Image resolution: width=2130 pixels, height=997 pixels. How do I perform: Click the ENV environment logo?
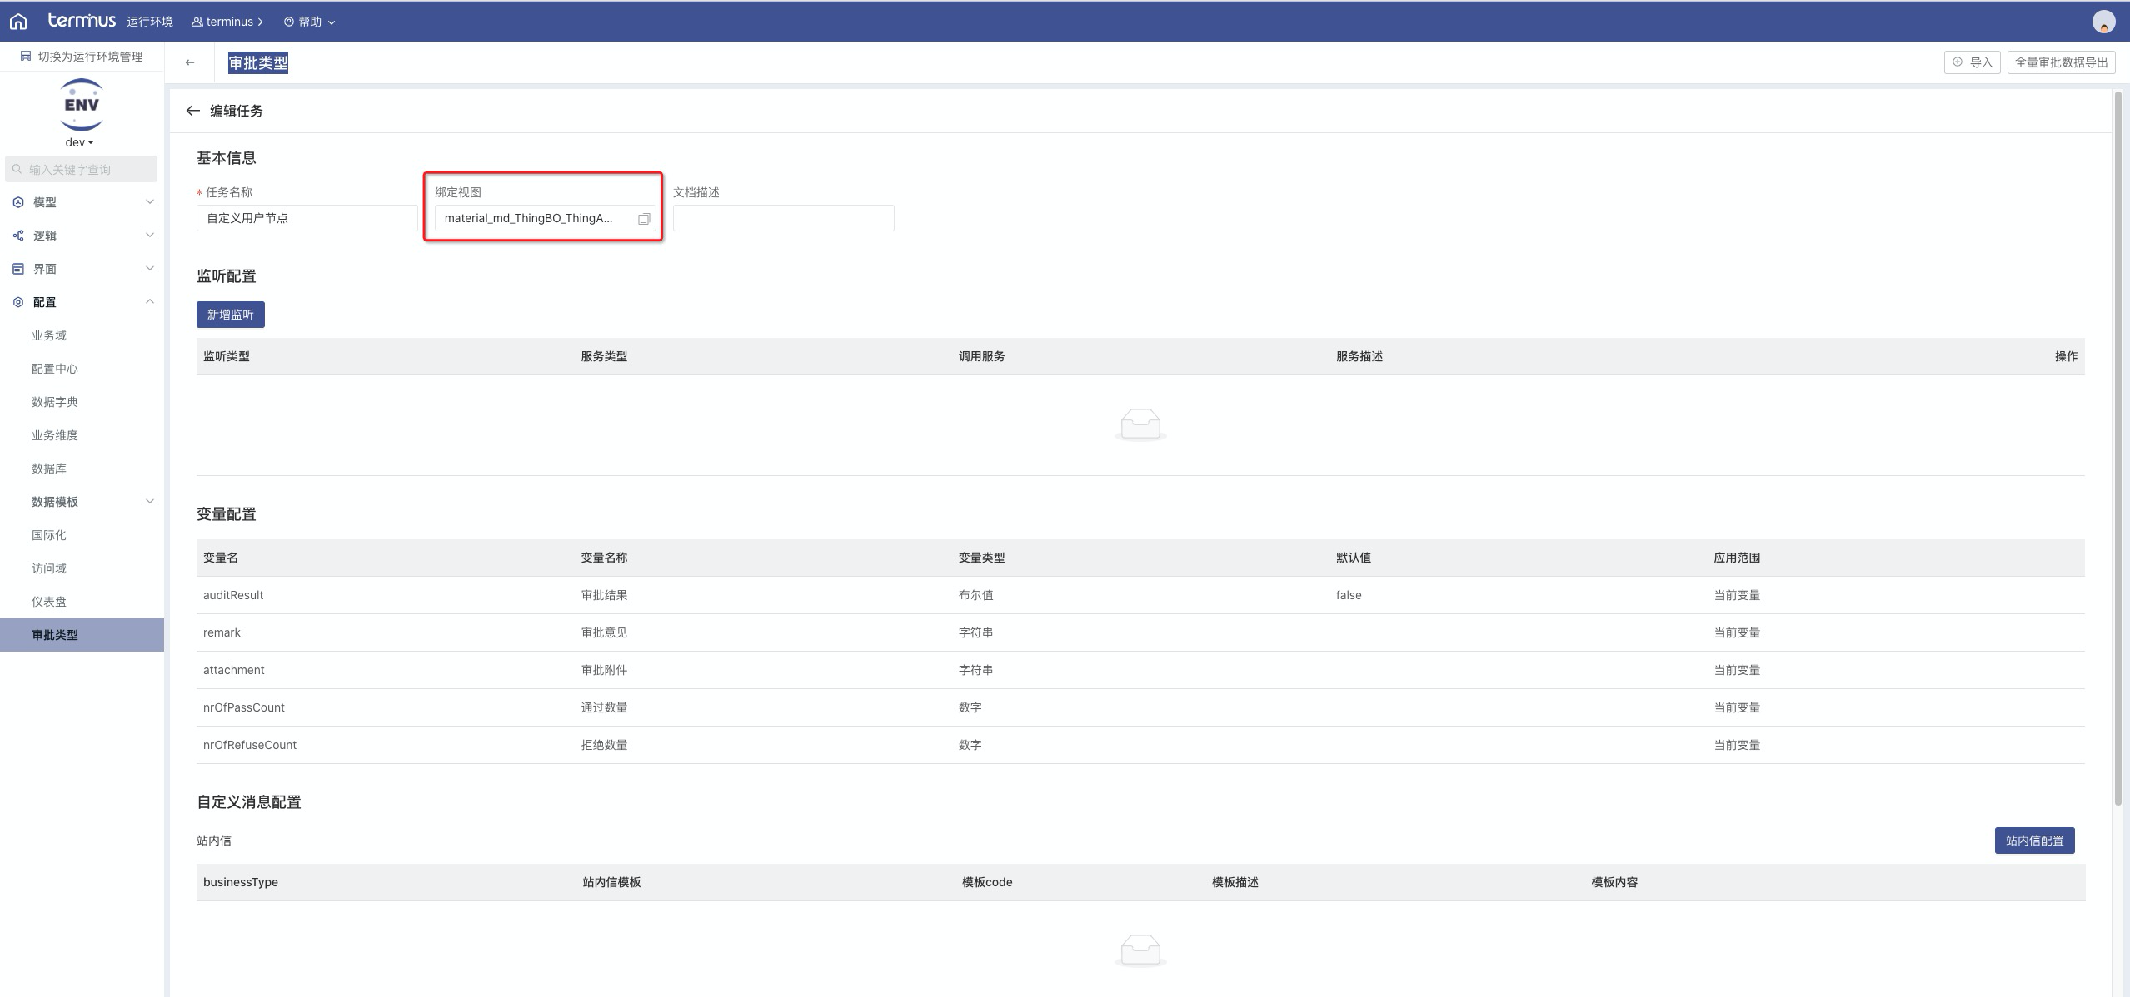[81, 105]
